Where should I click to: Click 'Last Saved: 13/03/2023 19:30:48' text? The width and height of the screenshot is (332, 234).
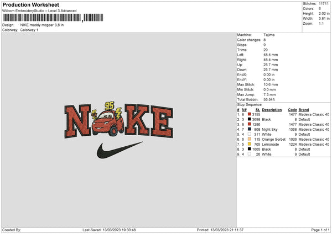click(109, 230)
